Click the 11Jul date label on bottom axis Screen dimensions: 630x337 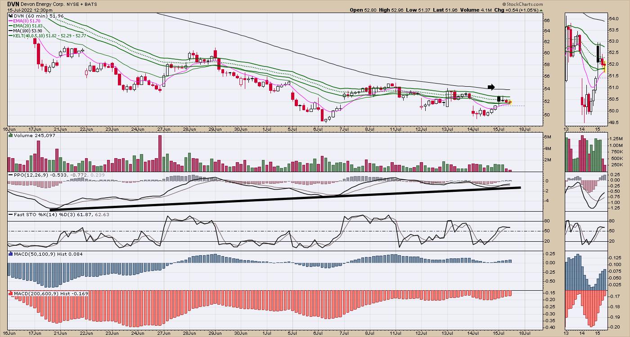[395, 334]
